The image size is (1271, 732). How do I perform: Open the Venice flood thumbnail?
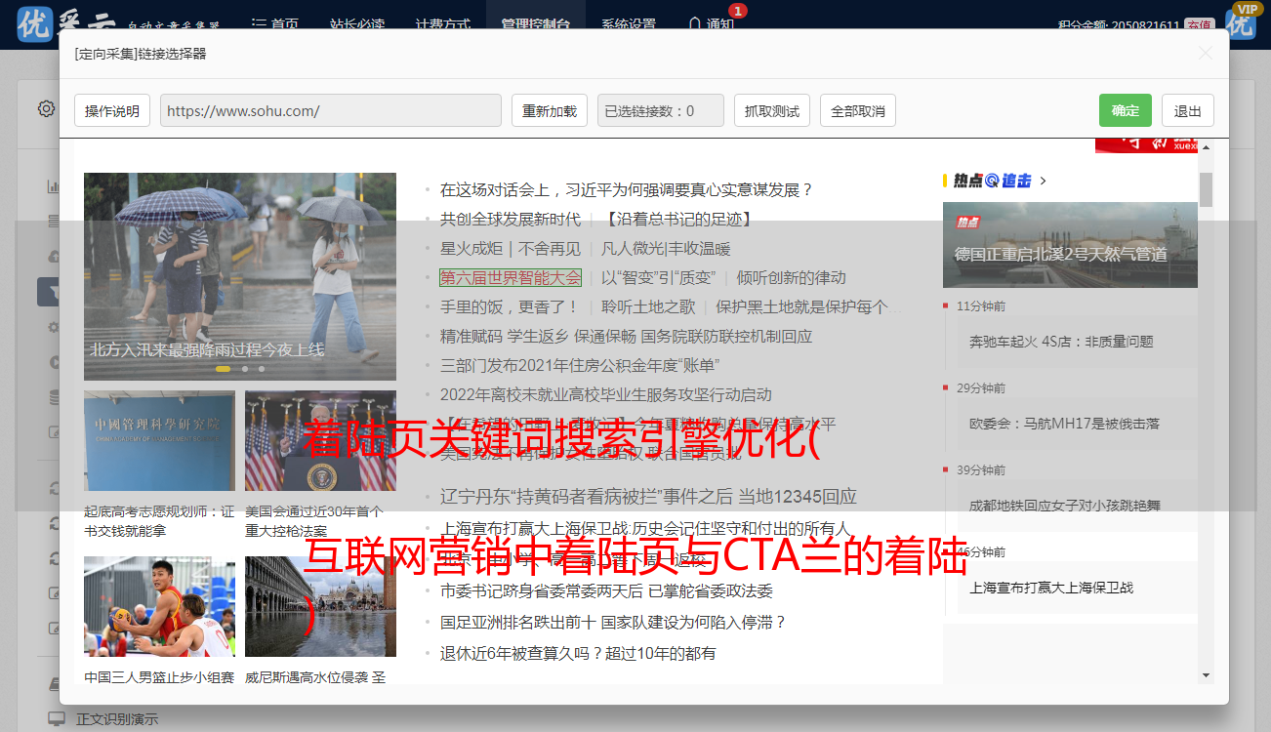320,606
